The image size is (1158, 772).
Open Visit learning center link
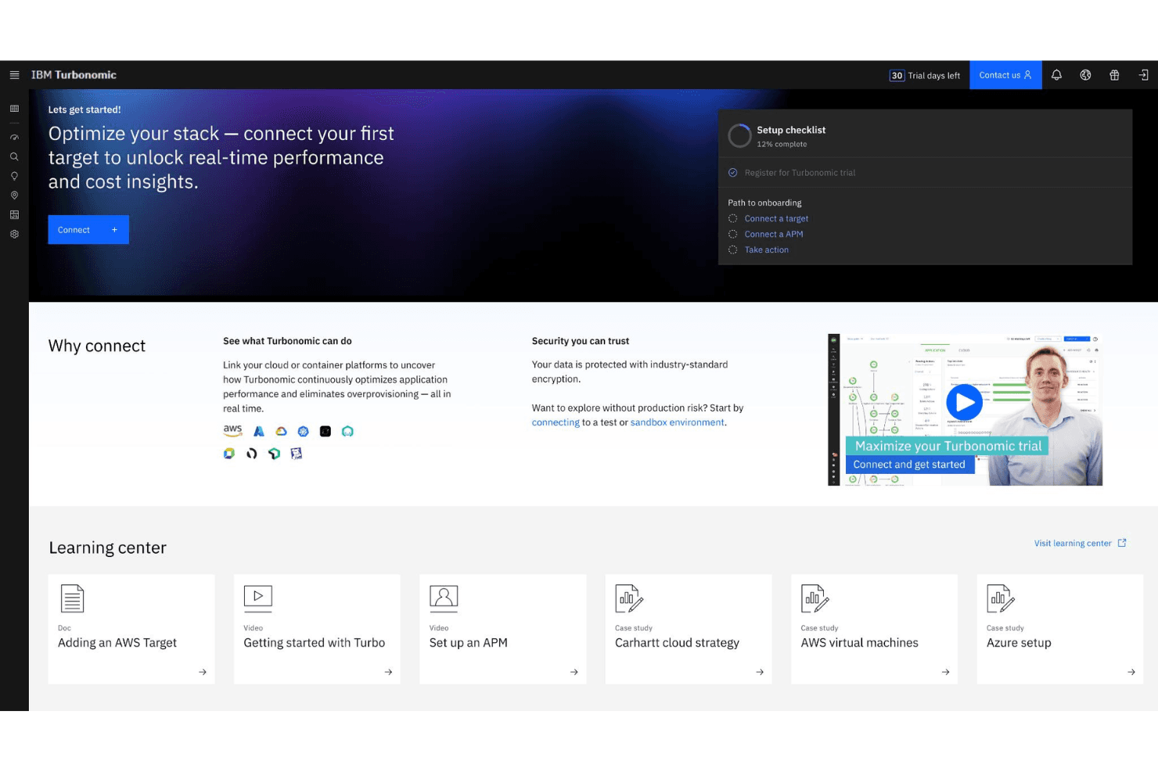1080,543
